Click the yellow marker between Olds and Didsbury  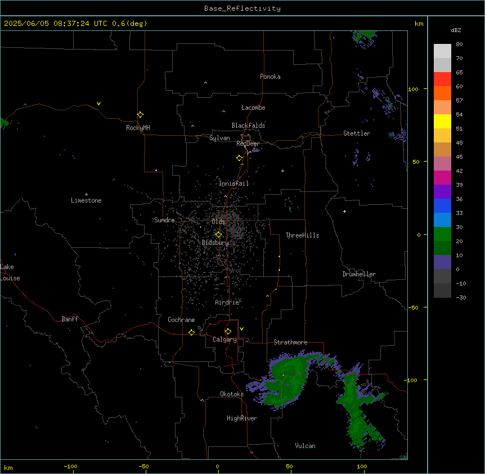(218, 235)
